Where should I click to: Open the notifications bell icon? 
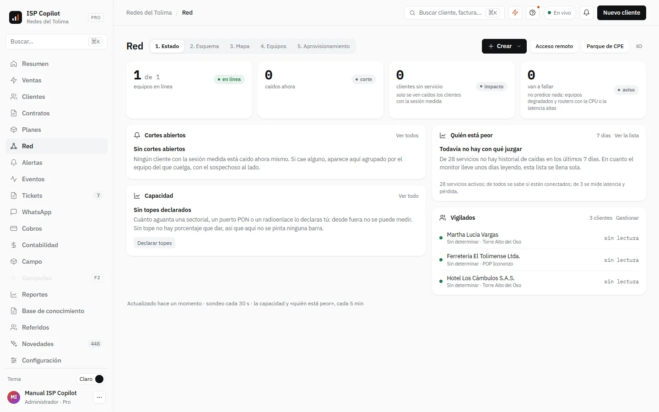[x=587, y=13]
